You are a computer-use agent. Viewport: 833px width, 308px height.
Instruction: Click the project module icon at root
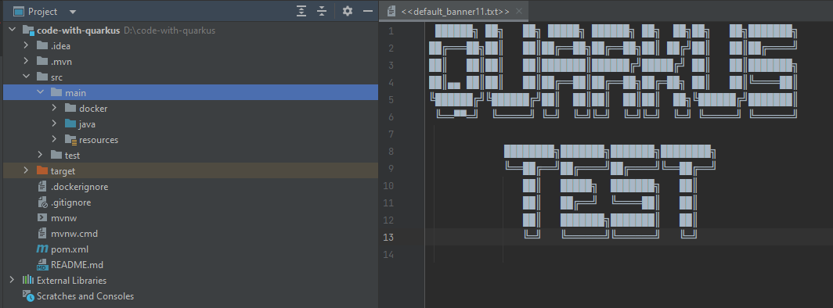[x=29, y=30]
